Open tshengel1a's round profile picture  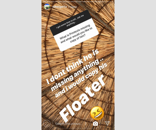(x=47, y=7)
